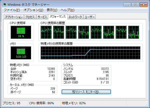
Task: Click the スレッド value 1195
Action: click(x=106, y=72)
